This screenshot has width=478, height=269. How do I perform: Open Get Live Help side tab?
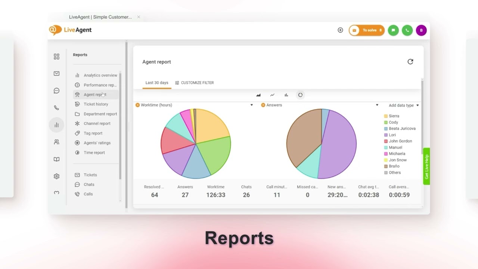point(426,166)
